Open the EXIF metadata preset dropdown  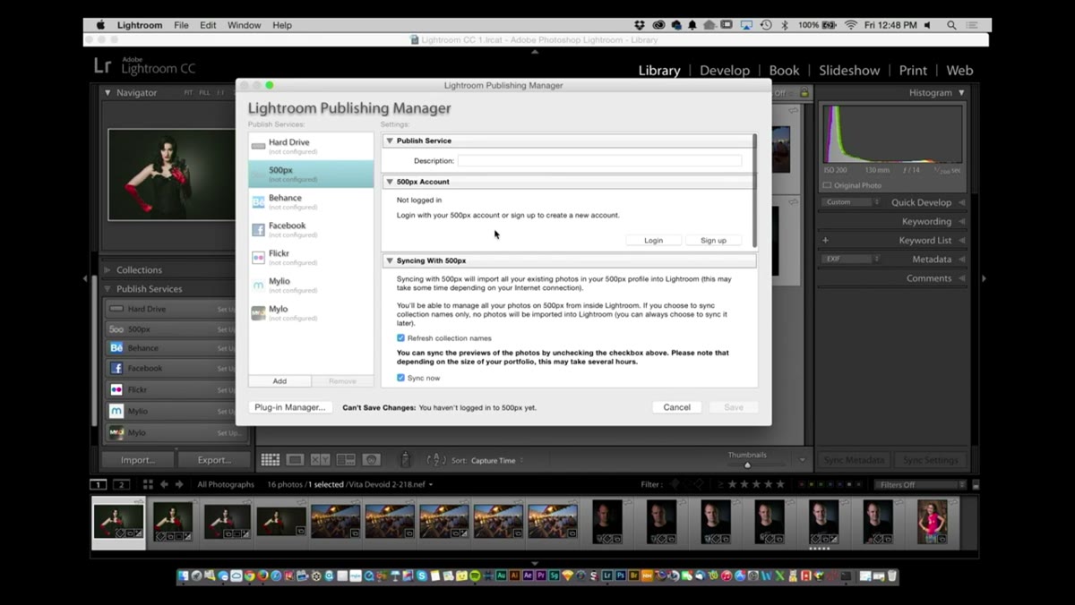(850, 260)
